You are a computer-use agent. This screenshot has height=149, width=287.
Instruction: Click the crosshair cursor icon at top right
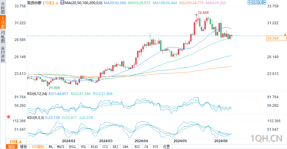[x=250, y=2]
